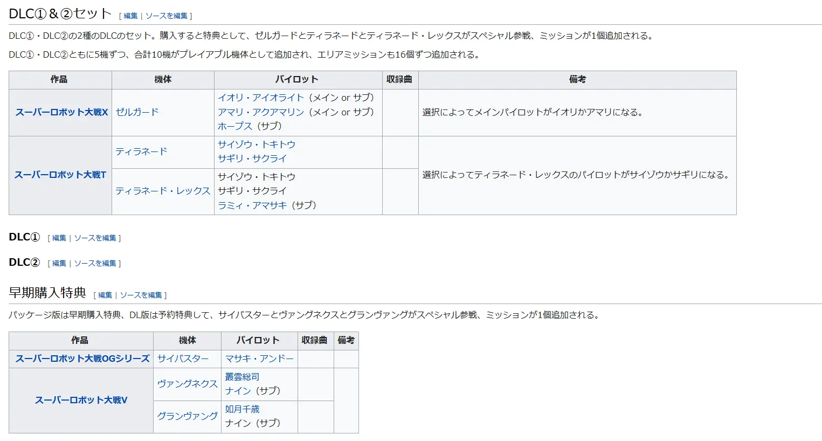Click the パイロット header in the DLC set table
The image size is (822, 441).
point(297,79)
